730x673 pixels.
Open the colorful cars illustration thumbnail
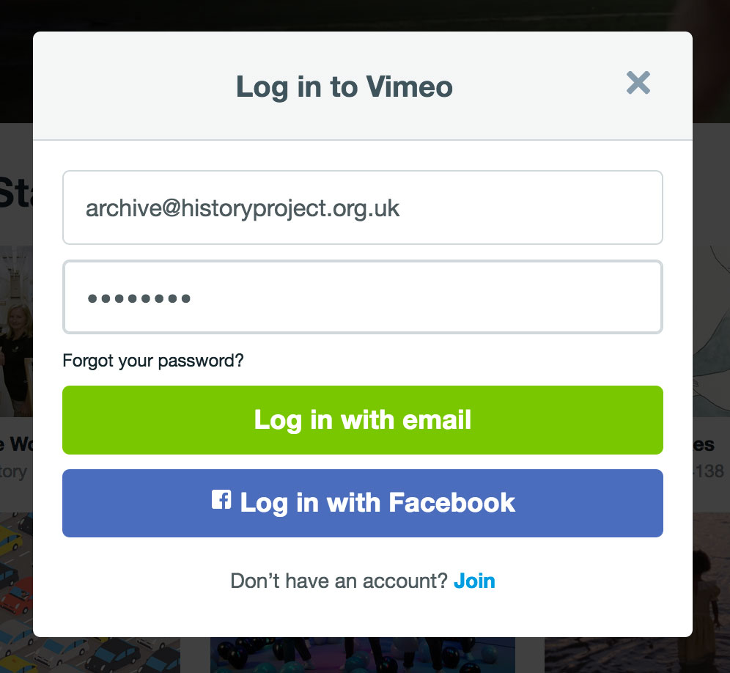pyautogui.click(x=16, y=592)
